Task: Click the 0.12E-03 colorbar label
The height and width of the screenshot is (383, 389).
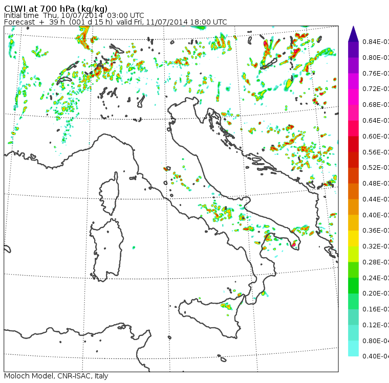Action: tap(376, 325)
